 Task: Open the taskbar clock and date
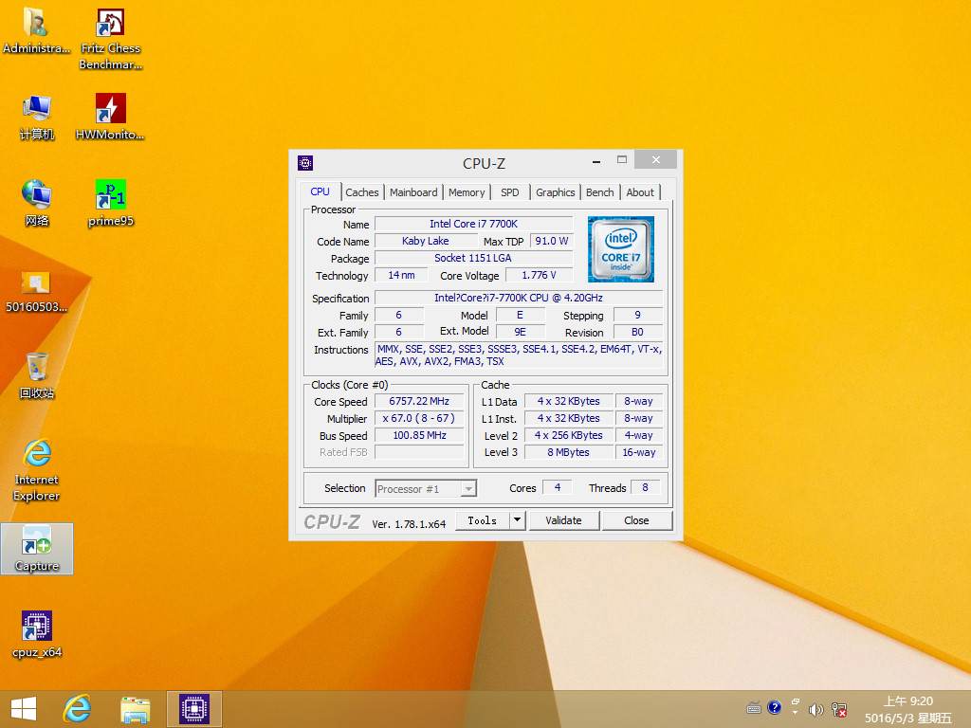coord(907,709)
